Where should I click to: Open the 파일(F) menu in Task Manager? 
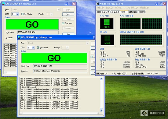point(100,8)
